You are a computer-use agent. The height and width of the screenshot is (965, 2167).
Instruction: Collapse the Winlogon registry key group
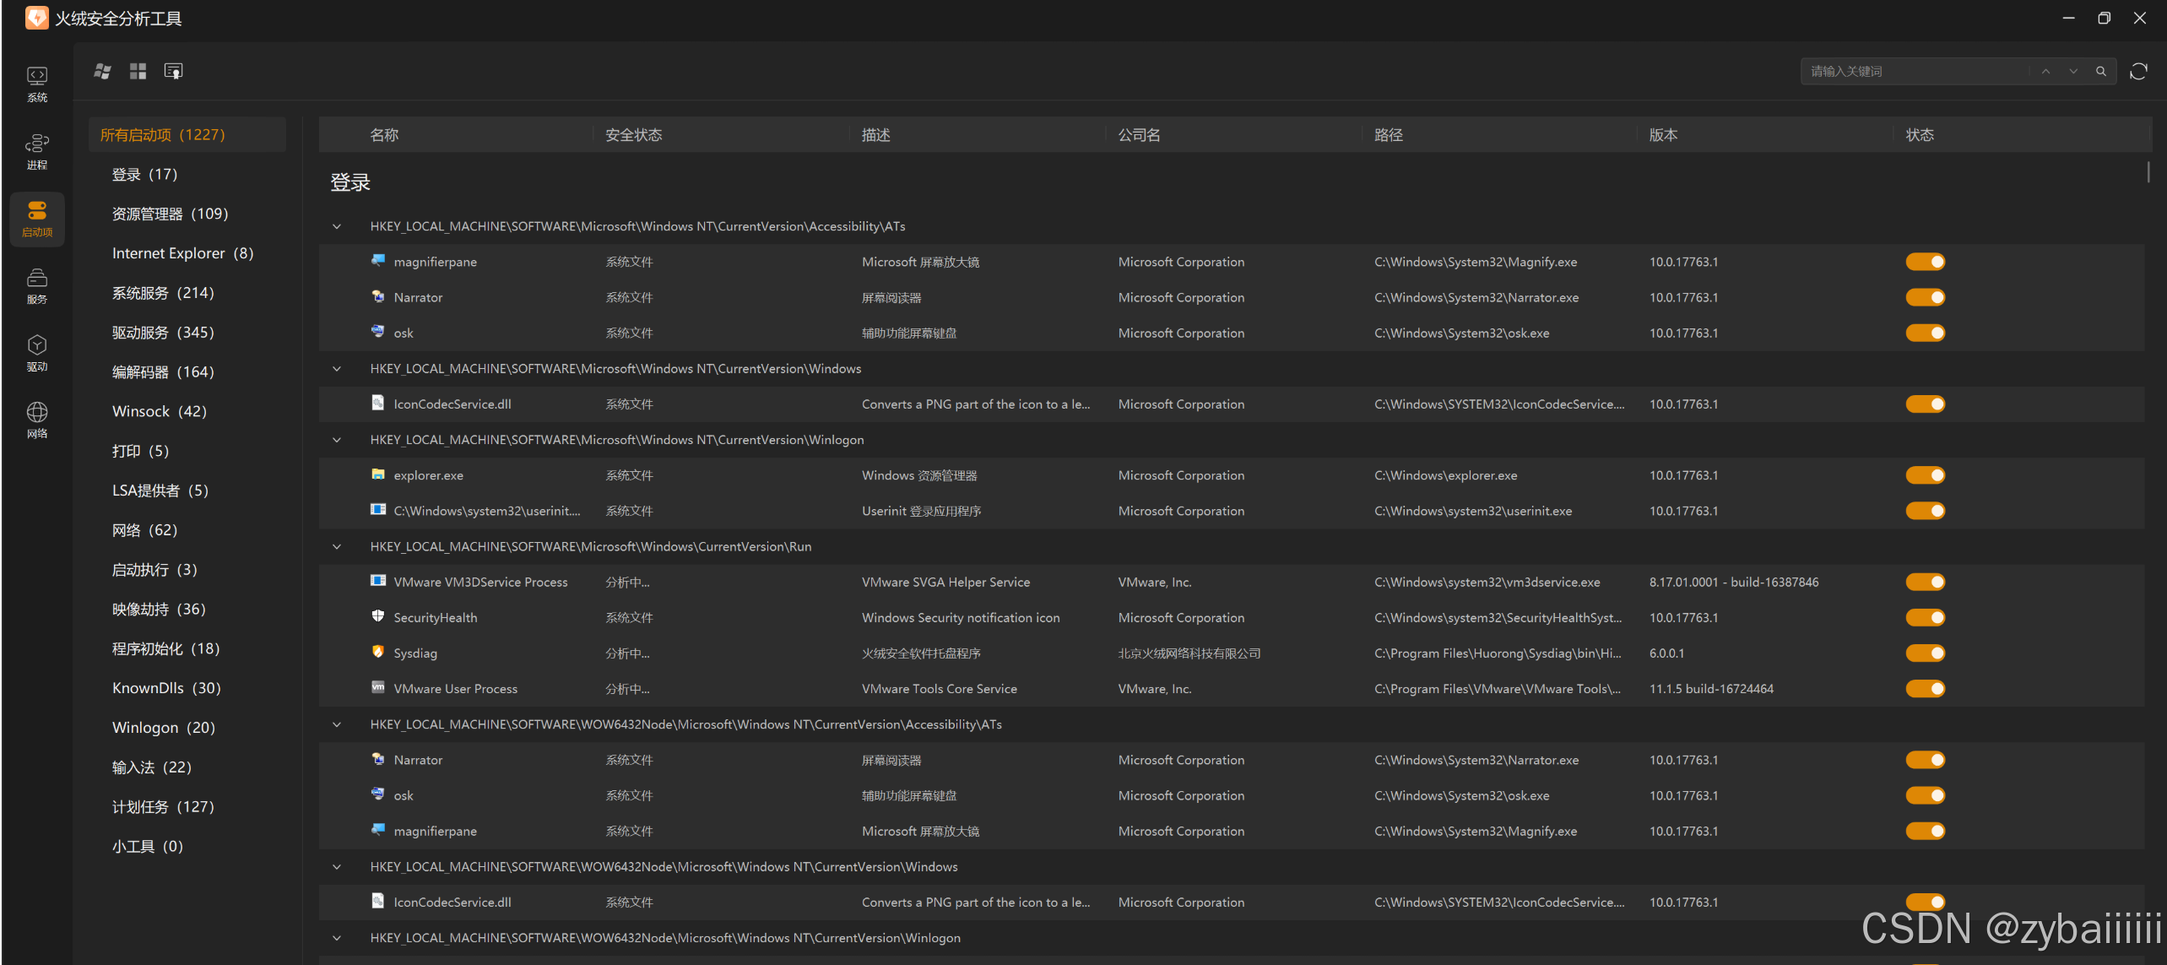coord(337,440)
